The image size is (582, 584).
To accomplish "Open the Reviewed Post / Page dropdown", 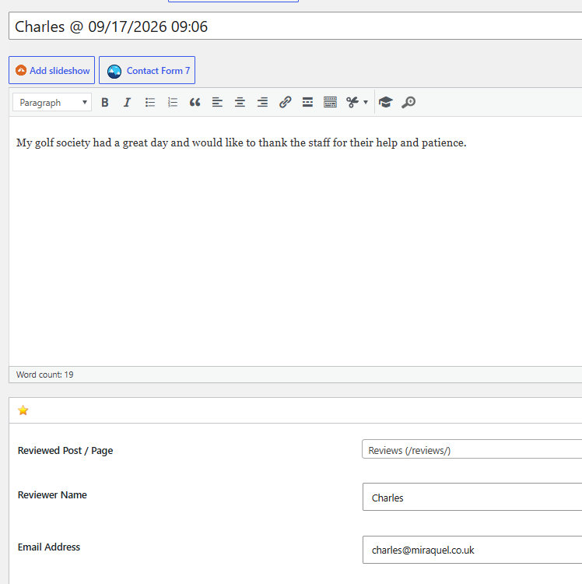I will 472,449.
